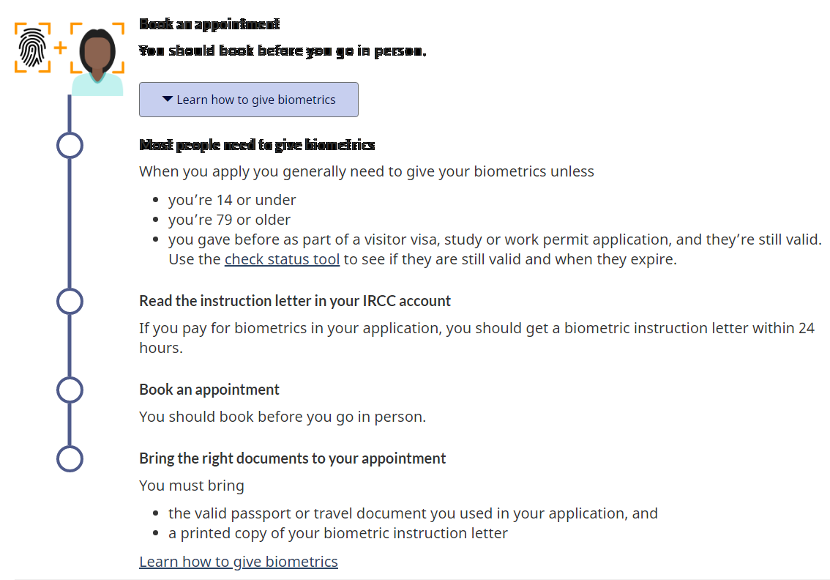The width and height of the screenshot is (830, 580).
Task: Click the 'you're 79 or older' bullet
Action: 229,219
